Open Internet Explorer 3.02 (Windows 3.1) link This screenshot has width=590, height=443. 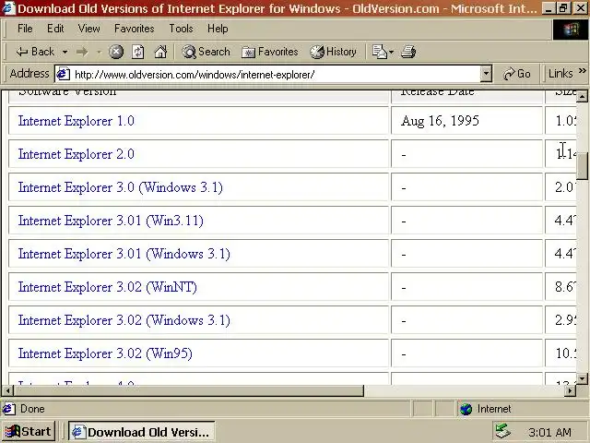tap(124, 320)
